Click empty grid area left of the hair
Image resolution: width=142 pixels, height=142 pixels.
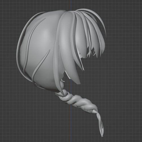coord(8,57)
